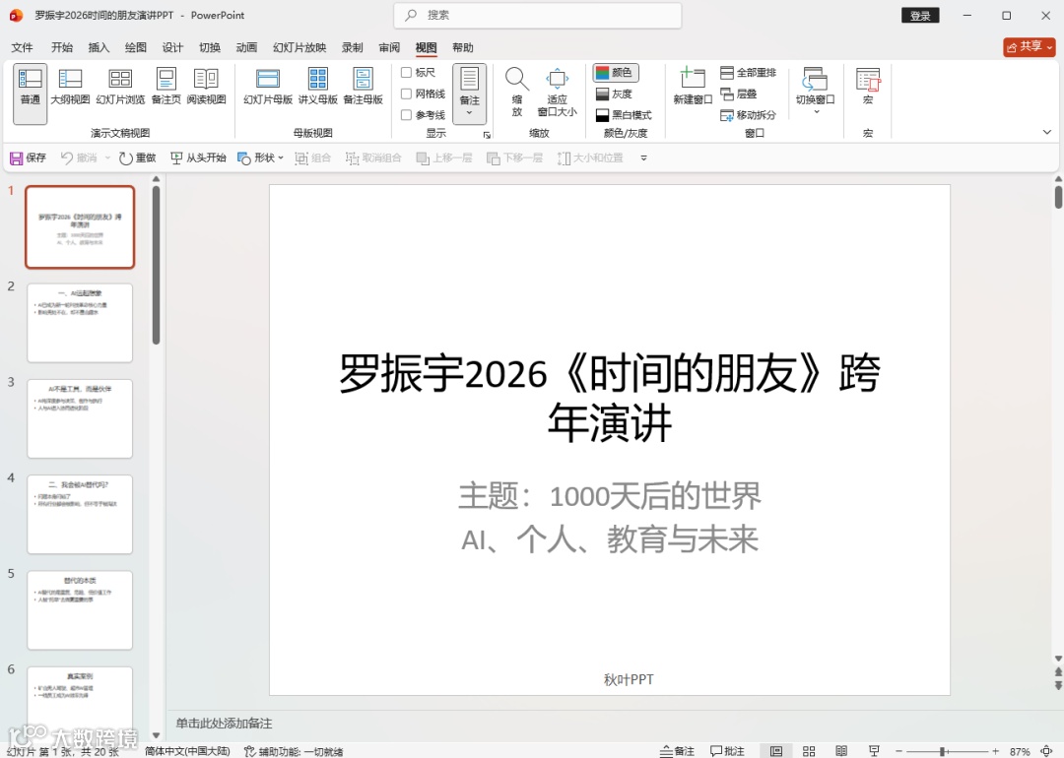Image resolution: width=1064 pixels, height=758 pixels.
Task: Switch to 阅读视图 reading view
Action: (206, 87)
